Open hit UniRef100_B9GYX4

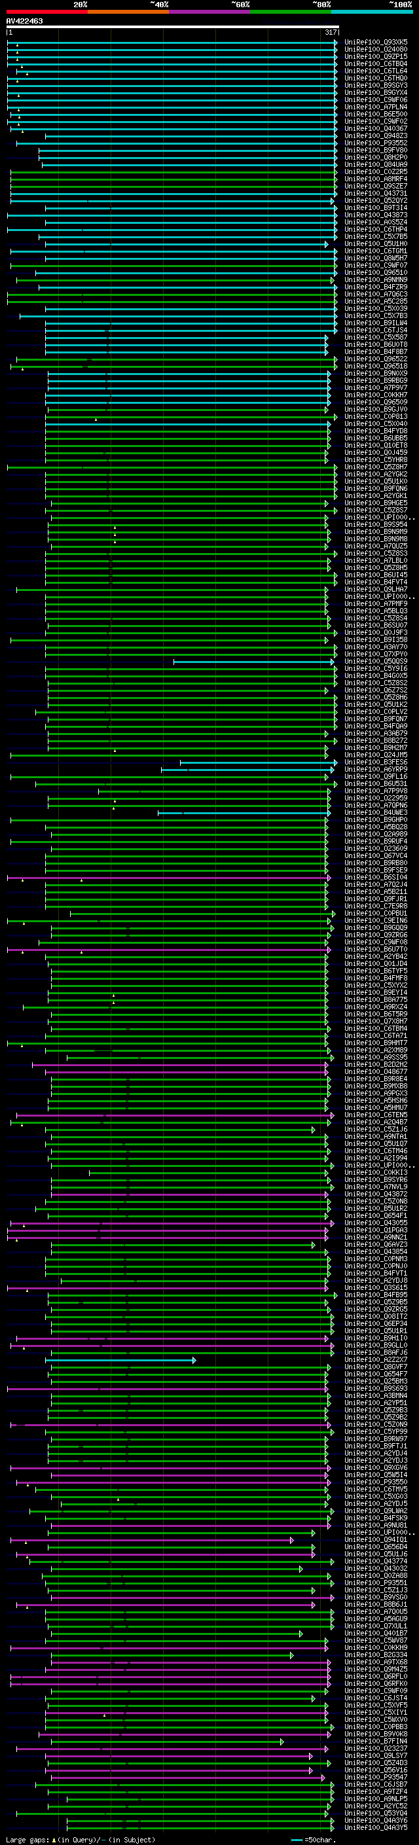[x=376, y=92]
